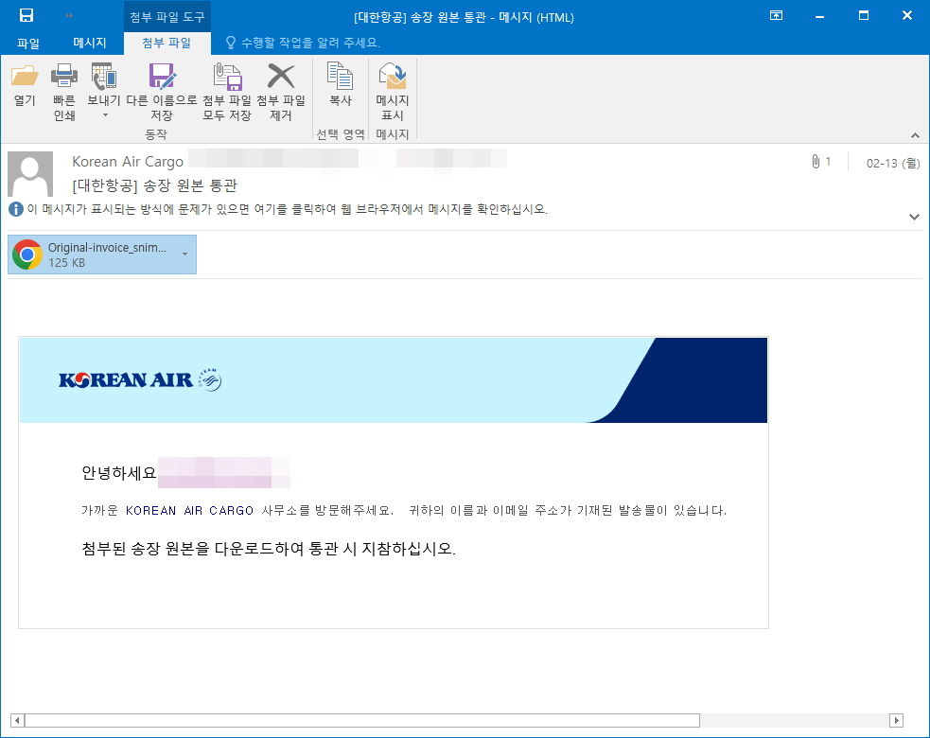Click the paperclip attachment count icon
The height and width of the screenshot is (738, 930).
click(x=816, y=162)
